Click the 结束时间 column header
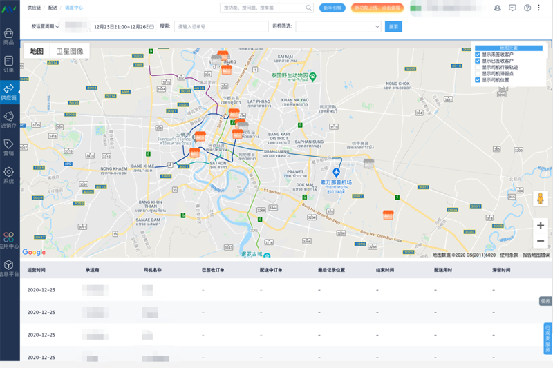The image size is (553, 368). pyautogui.click(x=385, y=270)
